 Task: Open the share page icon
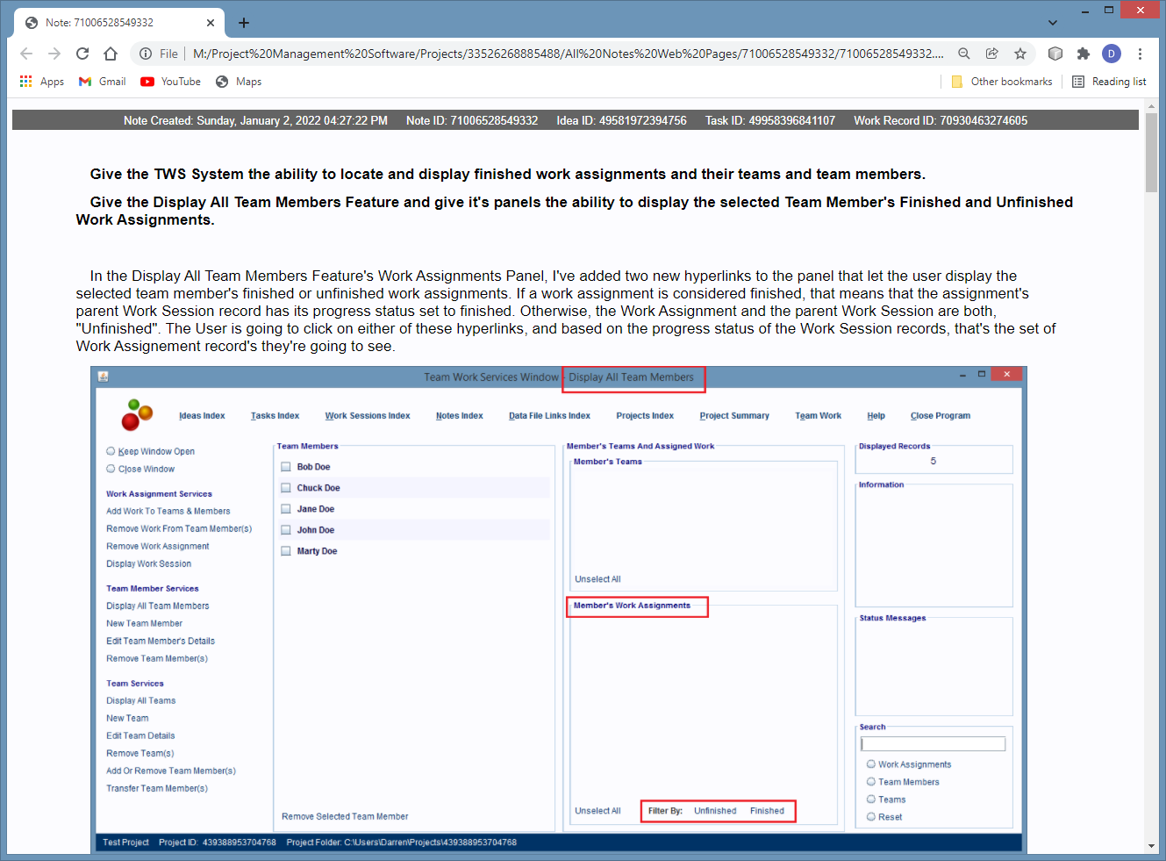tap(992, 54)
